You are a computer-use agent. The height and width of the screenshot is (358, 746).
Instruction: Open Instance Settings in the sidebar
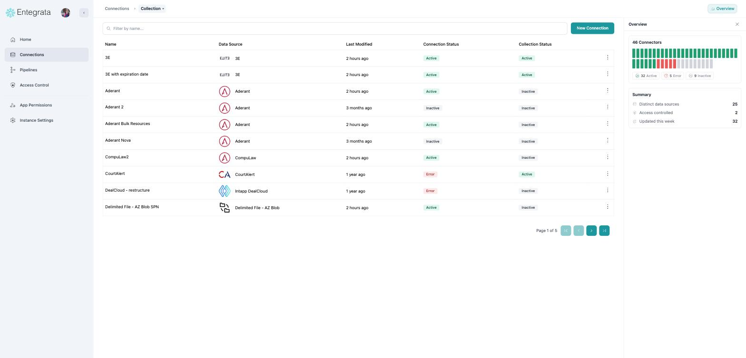coord(47,120)
